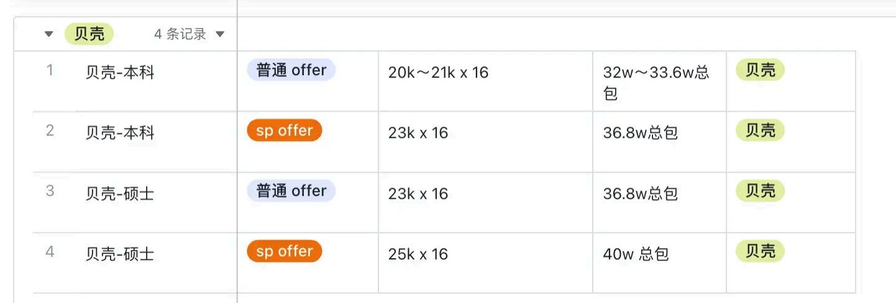896x303 pixels.
Task: Select row number 4
Action: click(x=50, y=252)
